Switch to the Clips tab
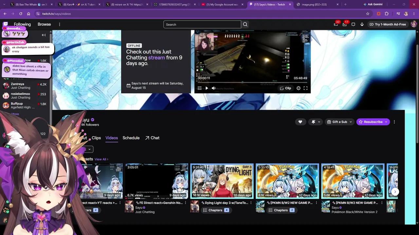 click(x=96, y=138)
